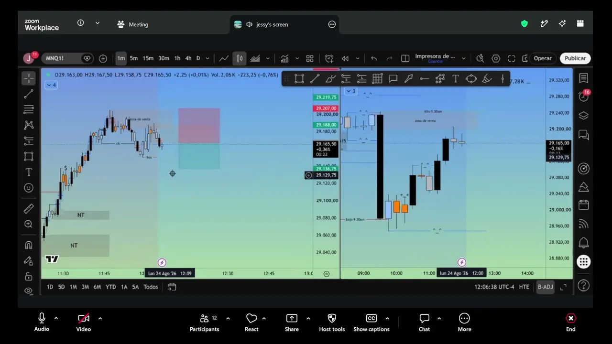Select the text tool in left sidebar

(x=29, y=172)
